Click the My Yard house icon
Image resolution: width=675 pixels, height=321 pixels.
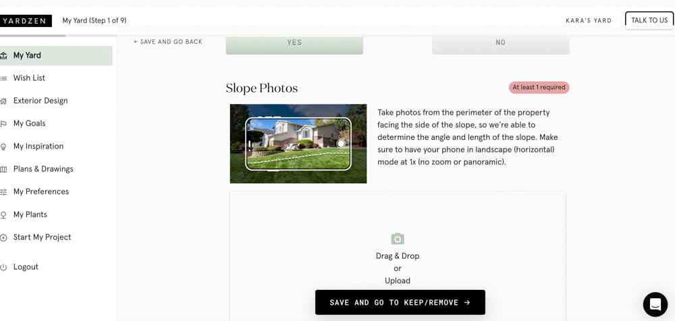3,55
